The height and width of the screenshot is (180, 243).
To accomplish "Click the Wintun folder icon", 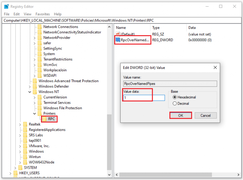I will coord(25,157).
